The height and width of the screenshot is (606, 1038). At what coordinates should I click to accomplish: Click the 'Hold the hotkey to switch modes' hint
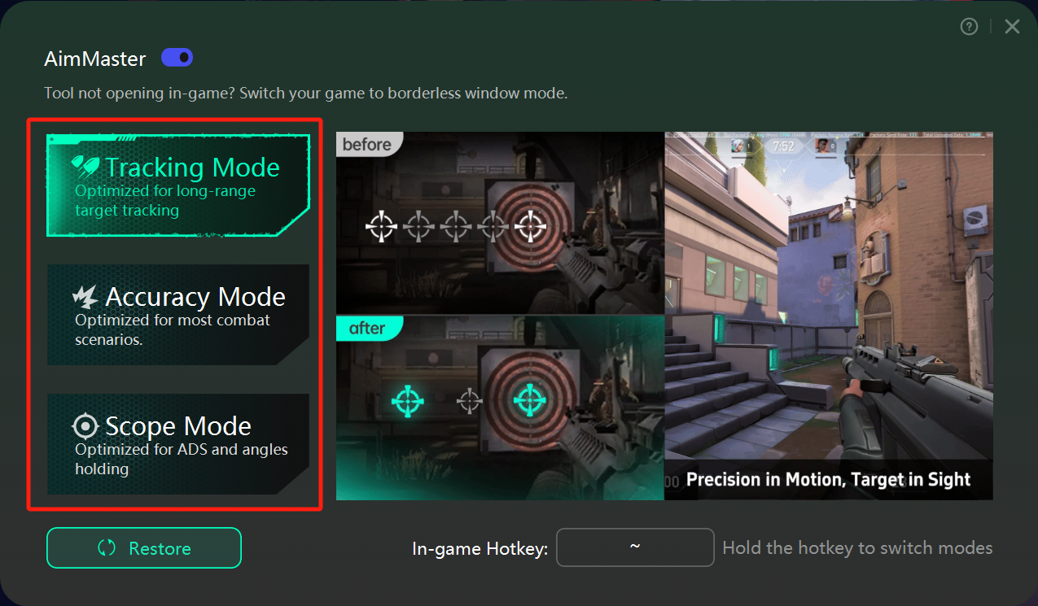857,547
